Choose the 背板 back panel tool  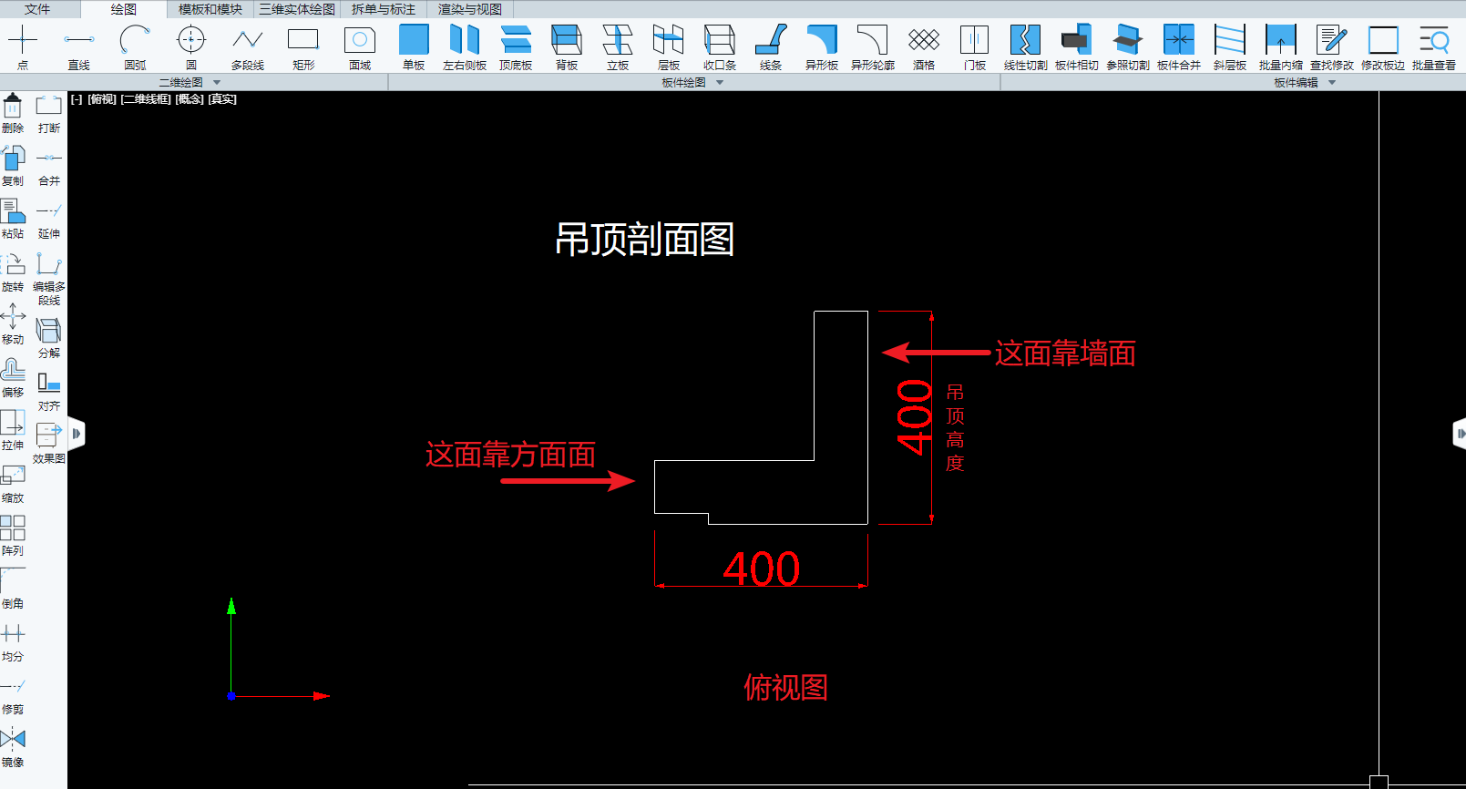[567, 47]
